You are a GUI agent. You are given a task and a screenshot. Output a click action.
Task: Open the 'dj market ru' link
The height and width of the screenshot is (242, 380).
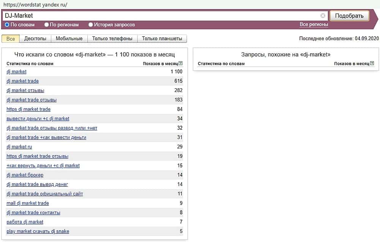click(19, 147)
